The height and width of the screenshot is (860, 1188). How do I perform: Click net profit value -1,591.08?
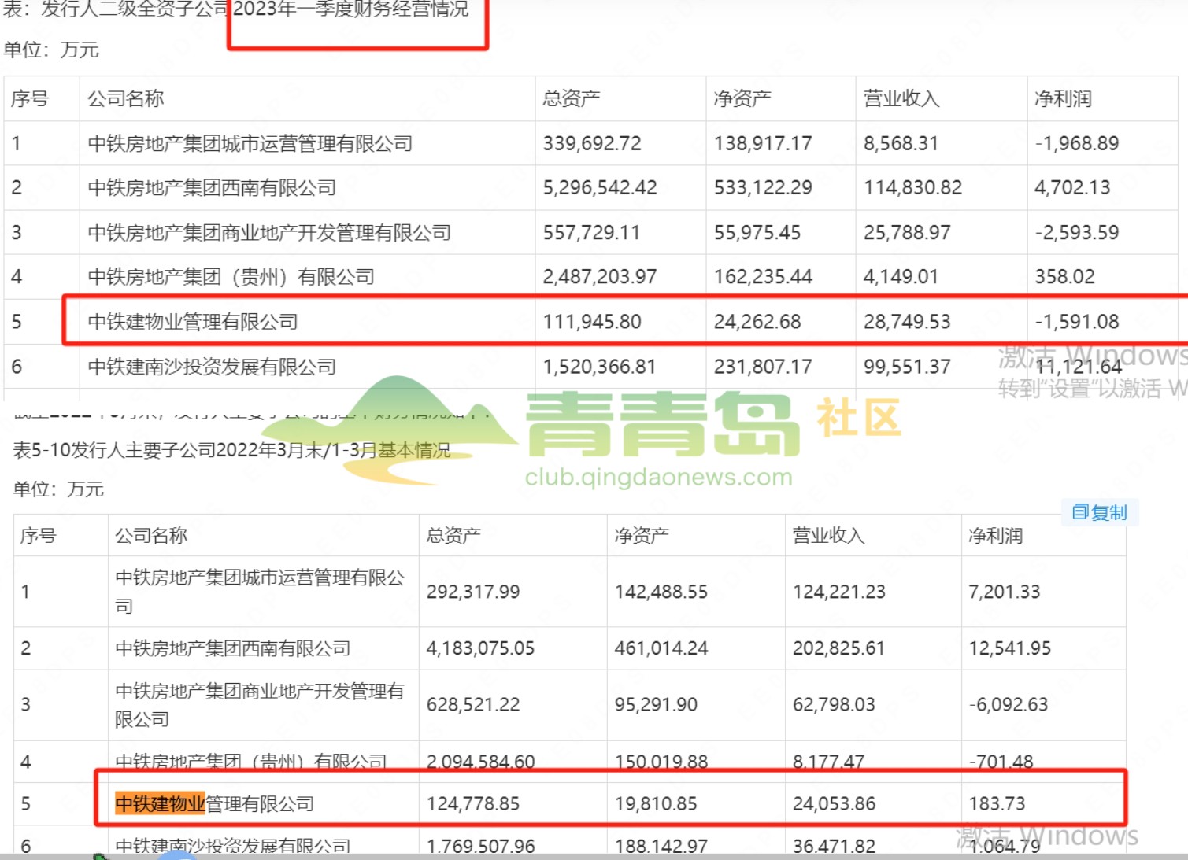pos(1077,322)
